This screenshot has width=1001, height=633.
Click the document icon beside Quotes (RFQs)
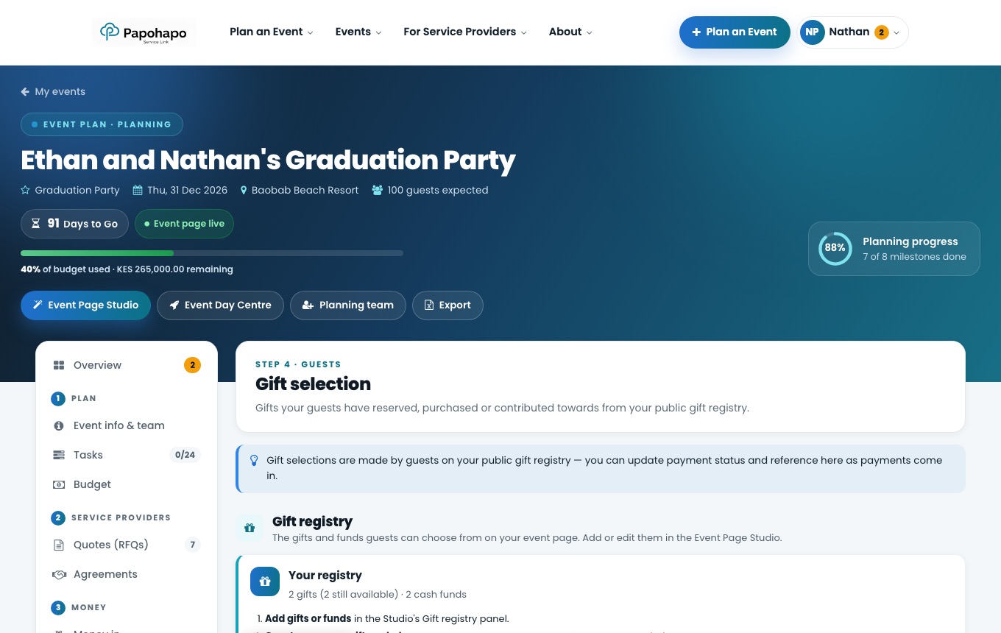pos(59,545)
